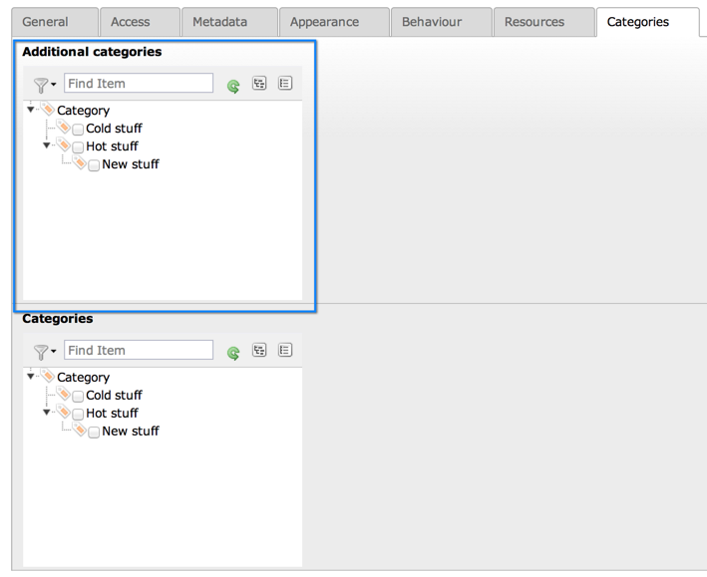Click refresh icon in Additional categories toolbar
The width and height of the screenshot is (707, 577).
(233, 86)
